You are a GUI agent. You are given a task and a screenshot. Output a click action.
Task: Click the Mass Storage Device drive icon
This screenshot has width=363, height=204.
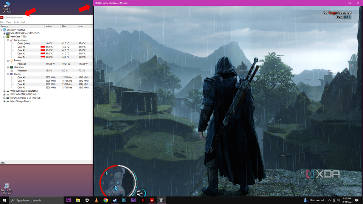click(8, 101)
